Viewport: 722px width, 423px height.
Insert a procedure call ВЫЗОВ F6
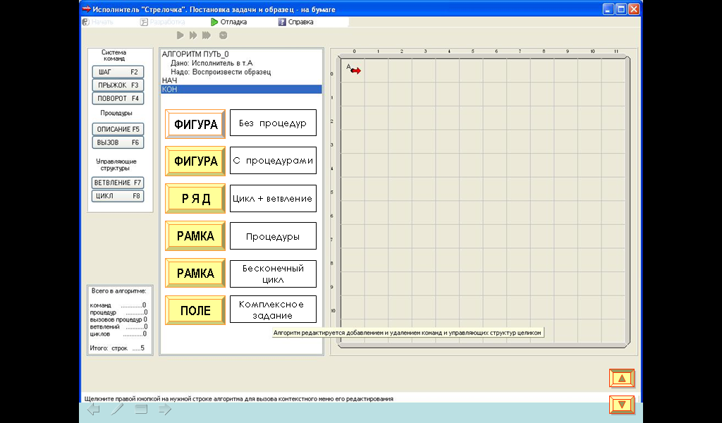point(118,142)
